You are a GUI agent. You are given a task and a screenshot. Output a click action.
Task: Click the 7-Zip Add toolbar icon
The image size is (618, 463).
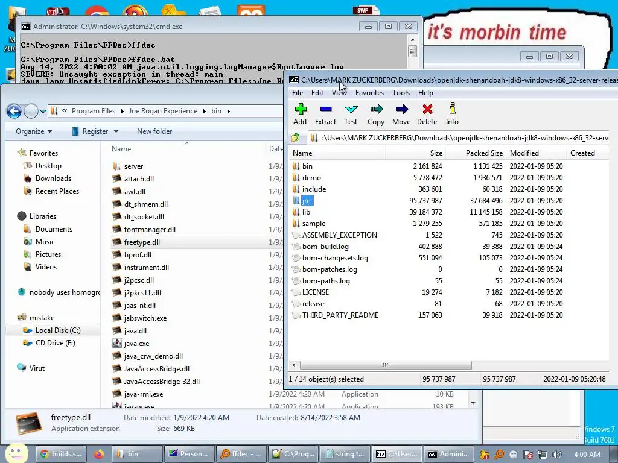tap(301, 109)
